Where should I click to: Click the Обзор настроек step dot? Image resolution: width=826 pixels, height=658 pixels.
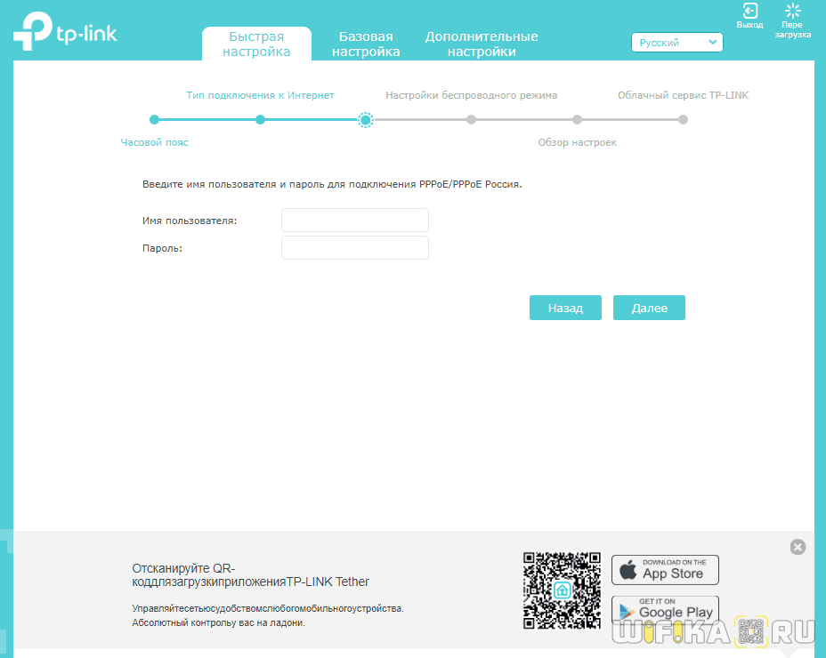(578, 119)
